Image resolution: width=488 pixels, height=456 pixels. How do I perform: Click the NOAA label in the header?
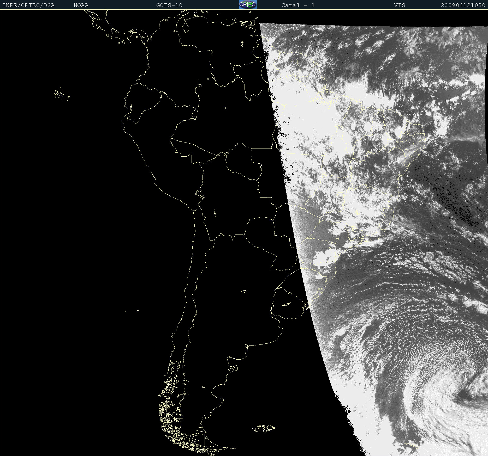(81, 5)
